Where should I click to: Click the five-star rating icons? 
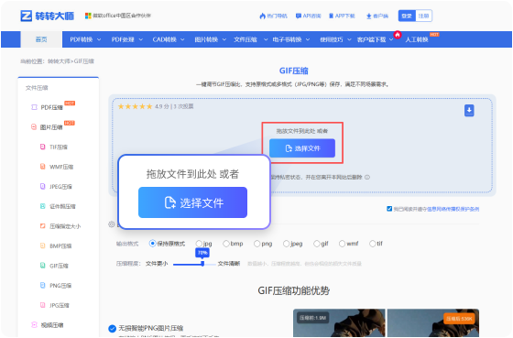[136, 106]
